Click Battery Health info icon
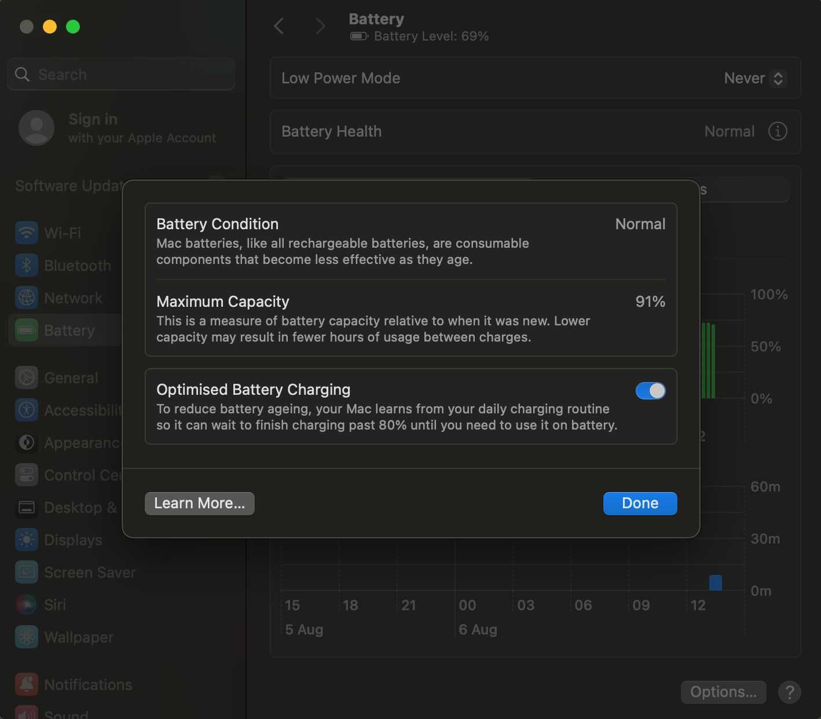The width and height of the screenshot is (821, 719). 777,131
